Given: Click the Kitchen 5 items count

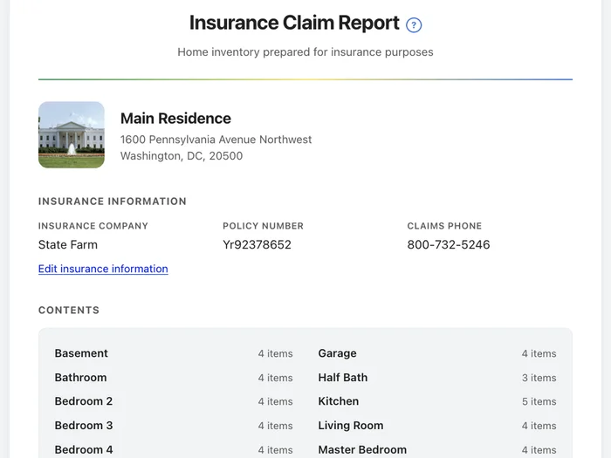Looking at the screenshot, I should point(539,401).
